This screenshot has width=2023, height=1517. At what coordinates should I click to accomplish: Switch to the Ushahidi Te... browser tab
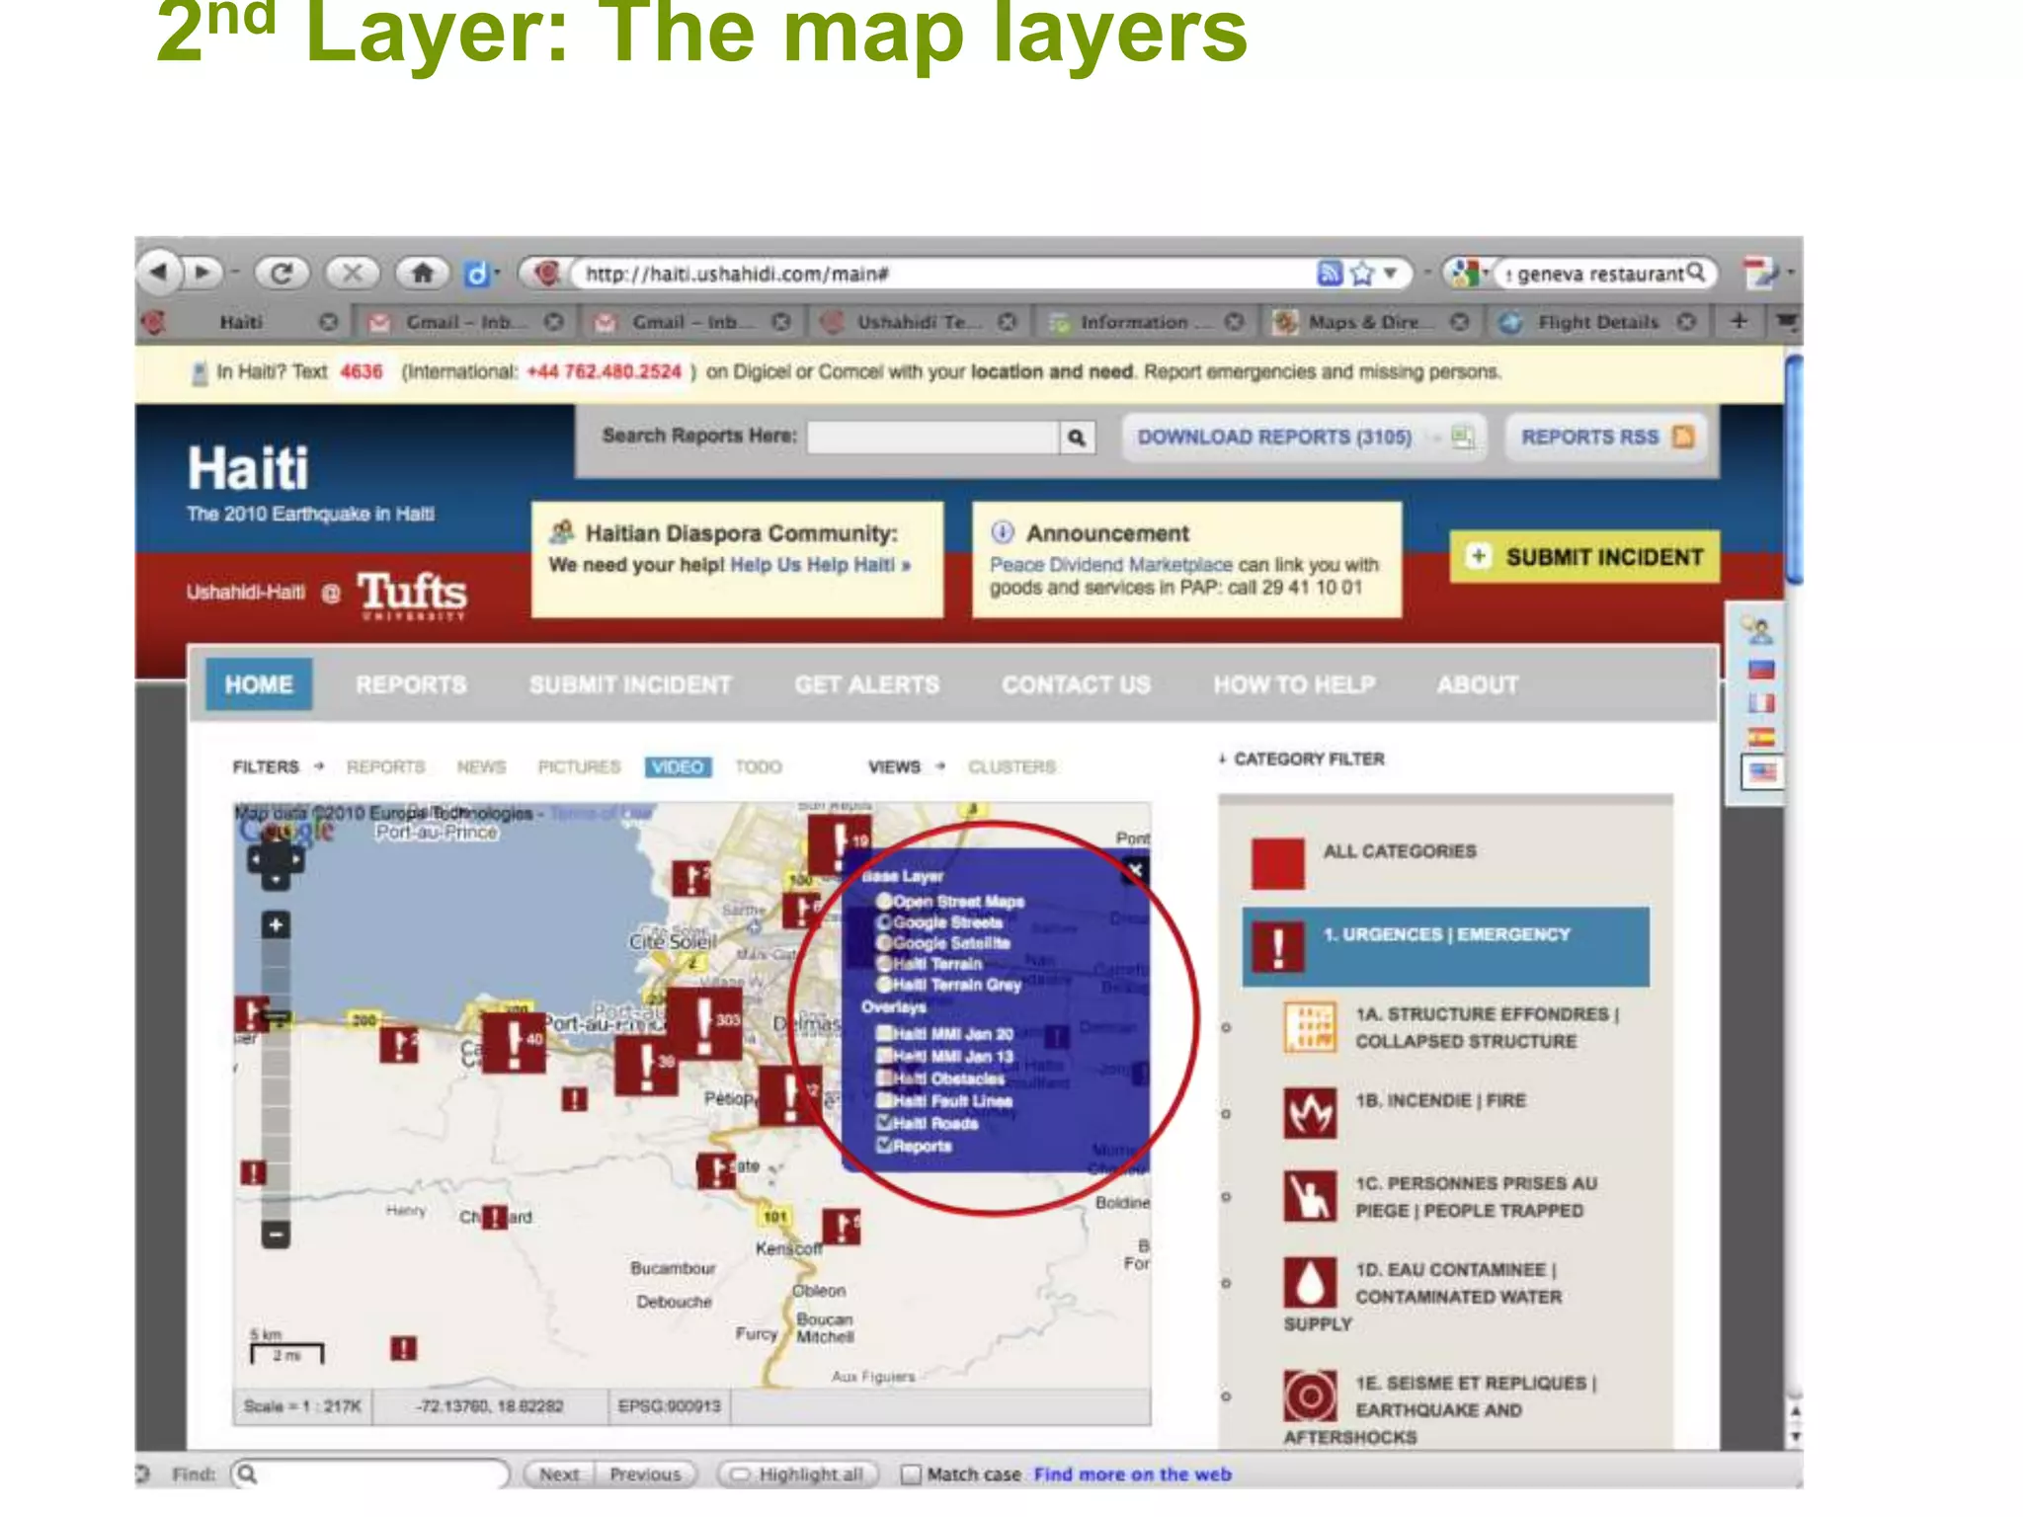[919, 322]
